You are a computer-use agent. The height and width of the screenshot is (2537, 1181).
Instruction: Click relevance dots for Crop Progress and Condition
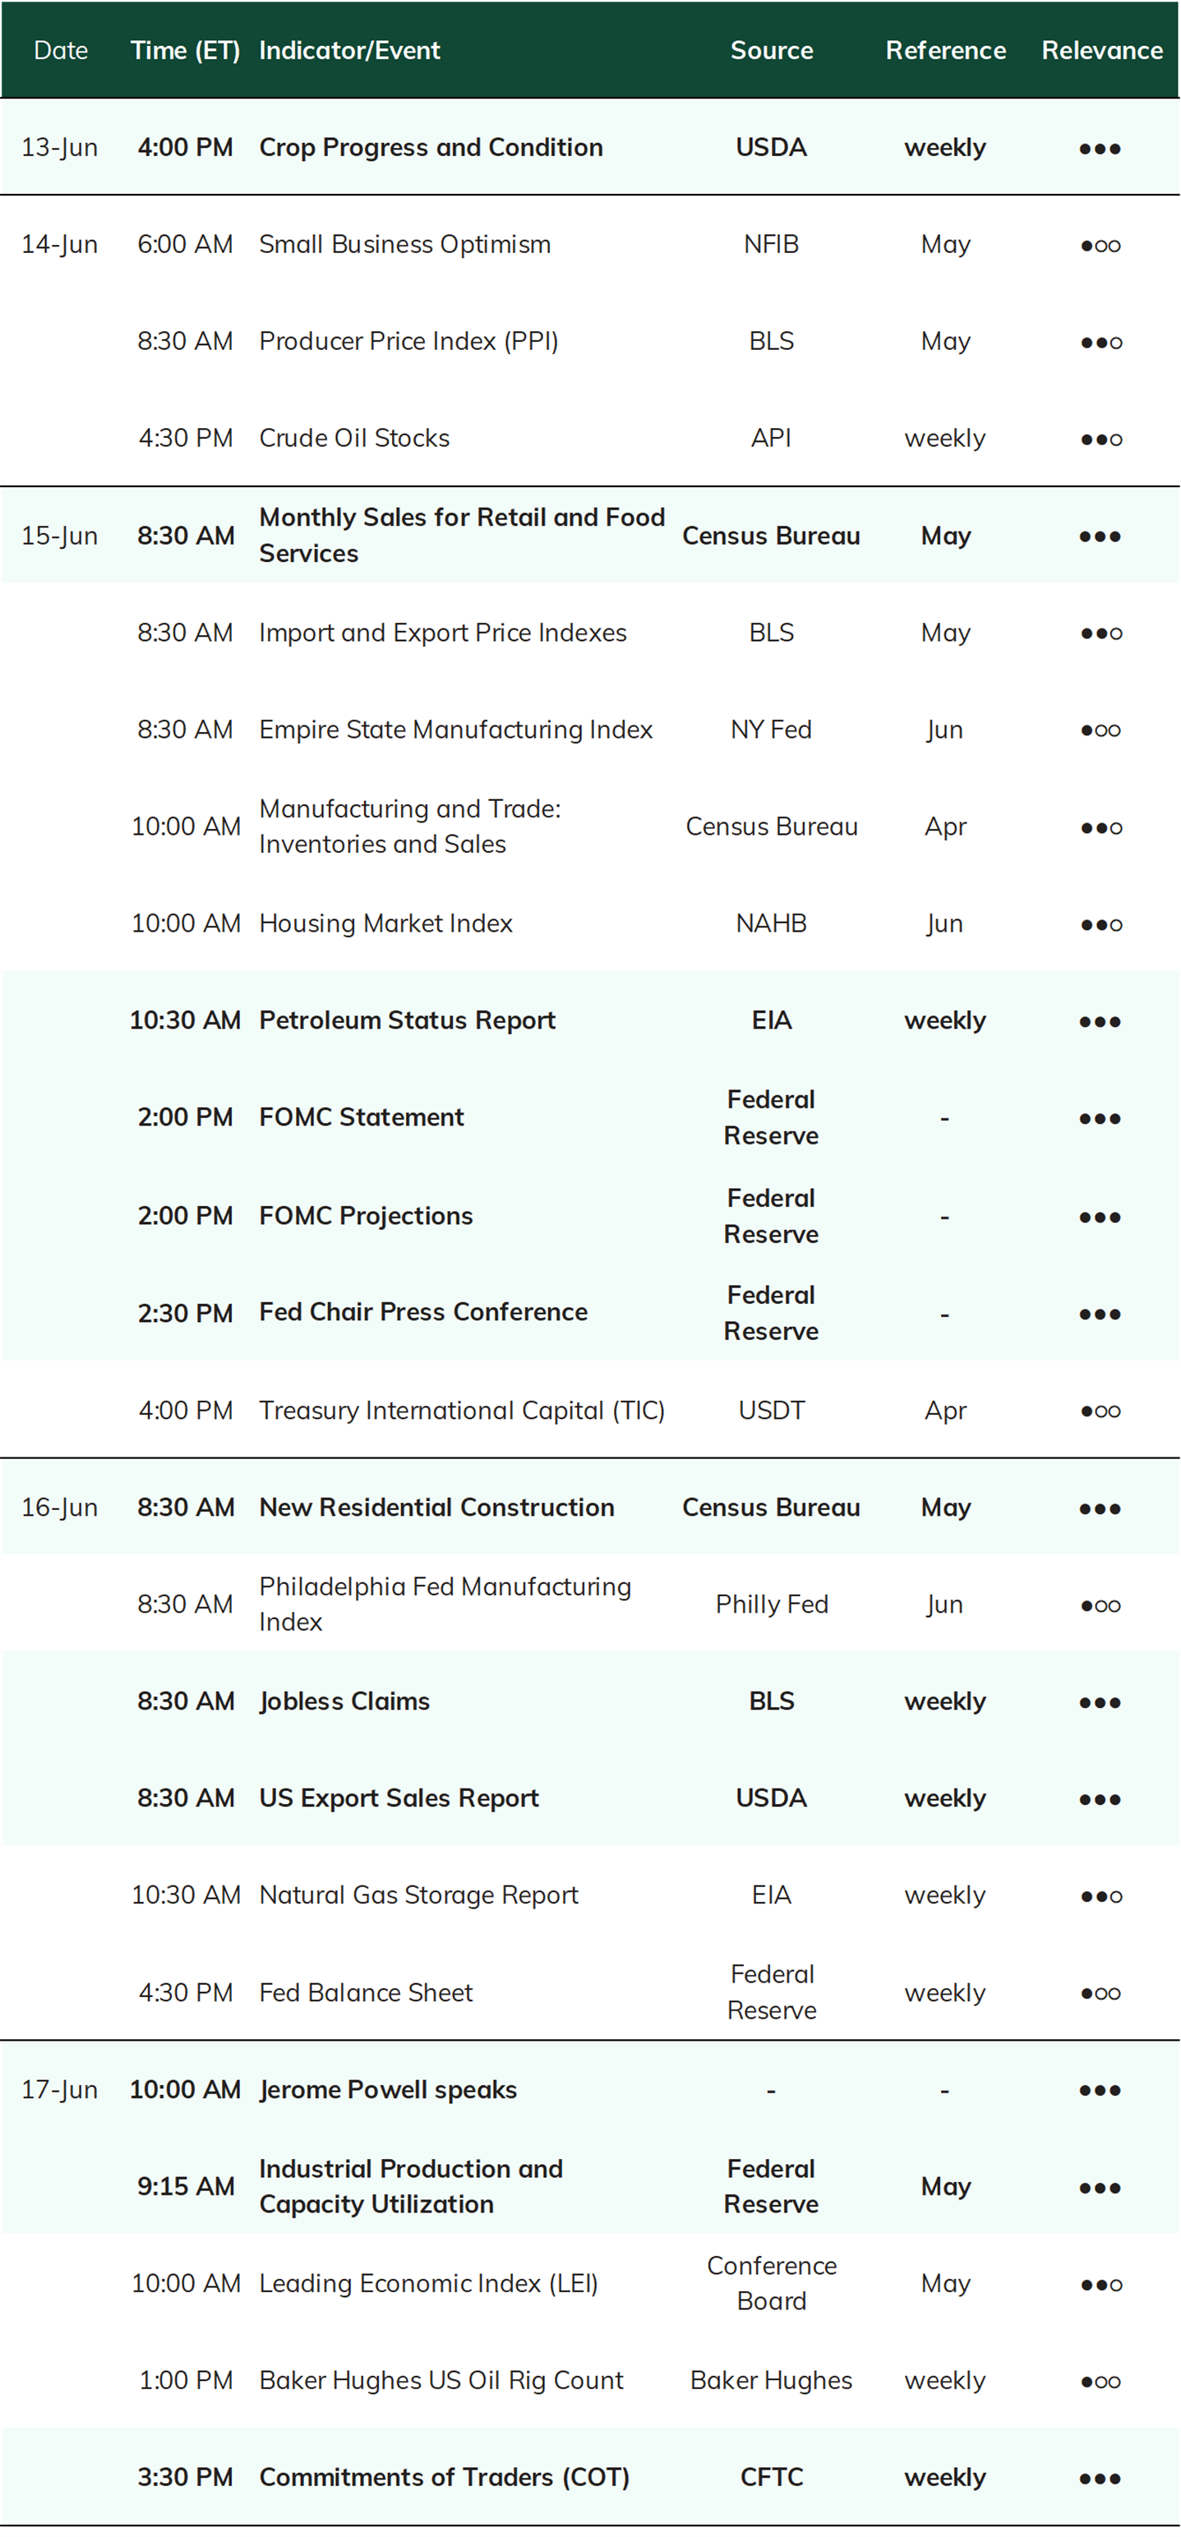(x=1100, y=149)
